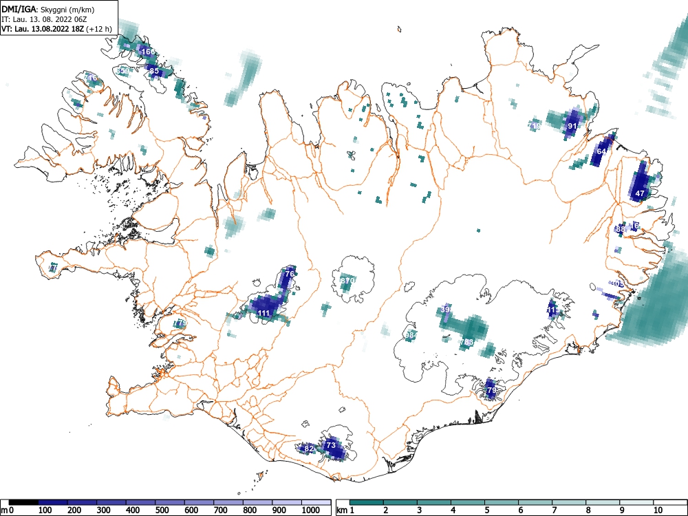Click the '64' visibility value on the map
Viewport: 688px width, 516px height.
(601, 151)
